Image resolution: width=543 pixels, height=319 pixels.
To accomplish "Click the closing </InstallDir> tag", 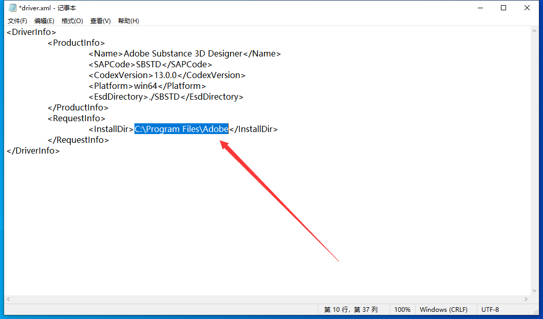I will 254,129.
